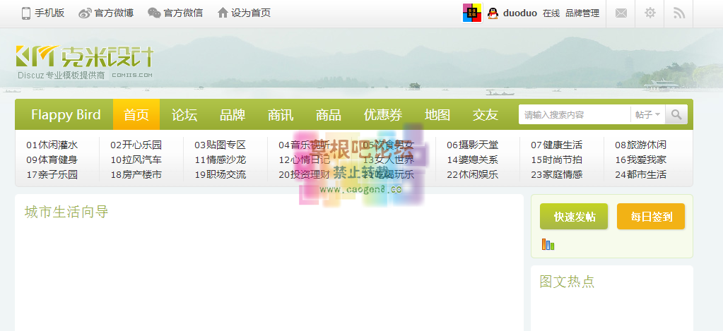Open the 06摄影天堂 forum link
The height and width of the screenshot is (331, 723).
471,145
